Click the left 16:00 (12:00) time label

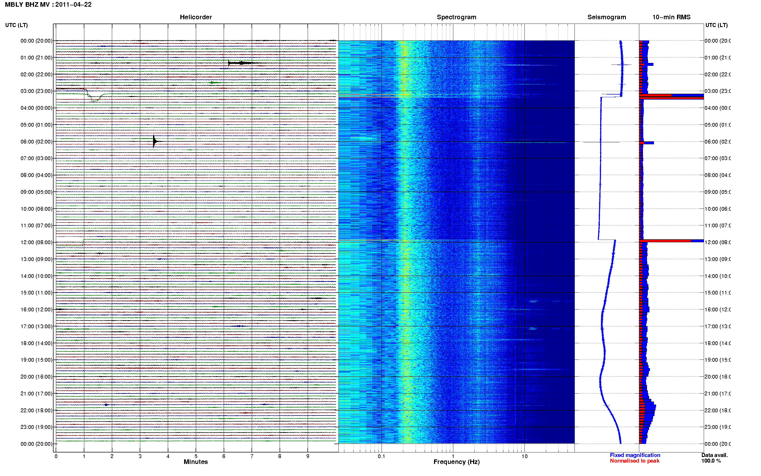36,309
